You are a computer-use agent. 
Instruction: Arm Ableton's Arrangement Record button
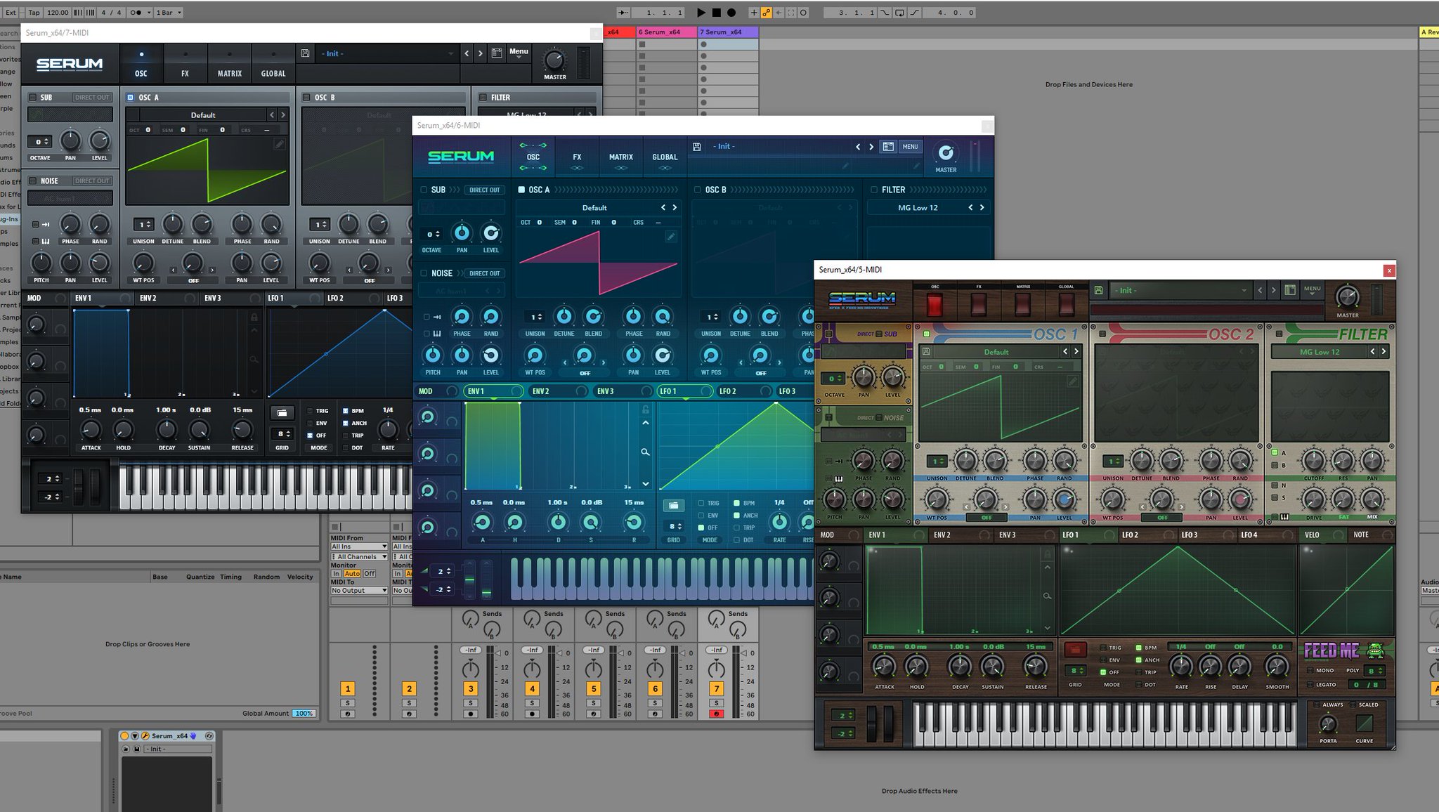coord(731,12)
